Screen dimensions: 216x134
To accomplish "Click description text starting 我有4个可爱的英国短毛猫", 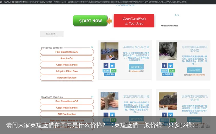I will pos(136,56).
